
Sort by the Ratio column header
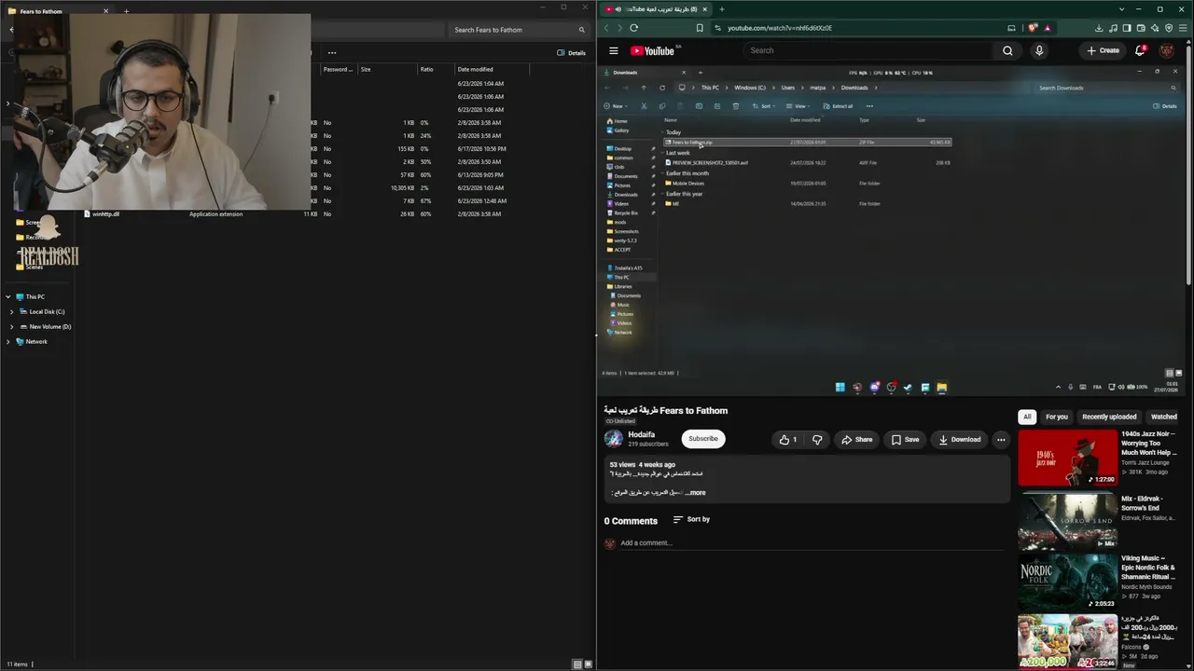(435, 69)
